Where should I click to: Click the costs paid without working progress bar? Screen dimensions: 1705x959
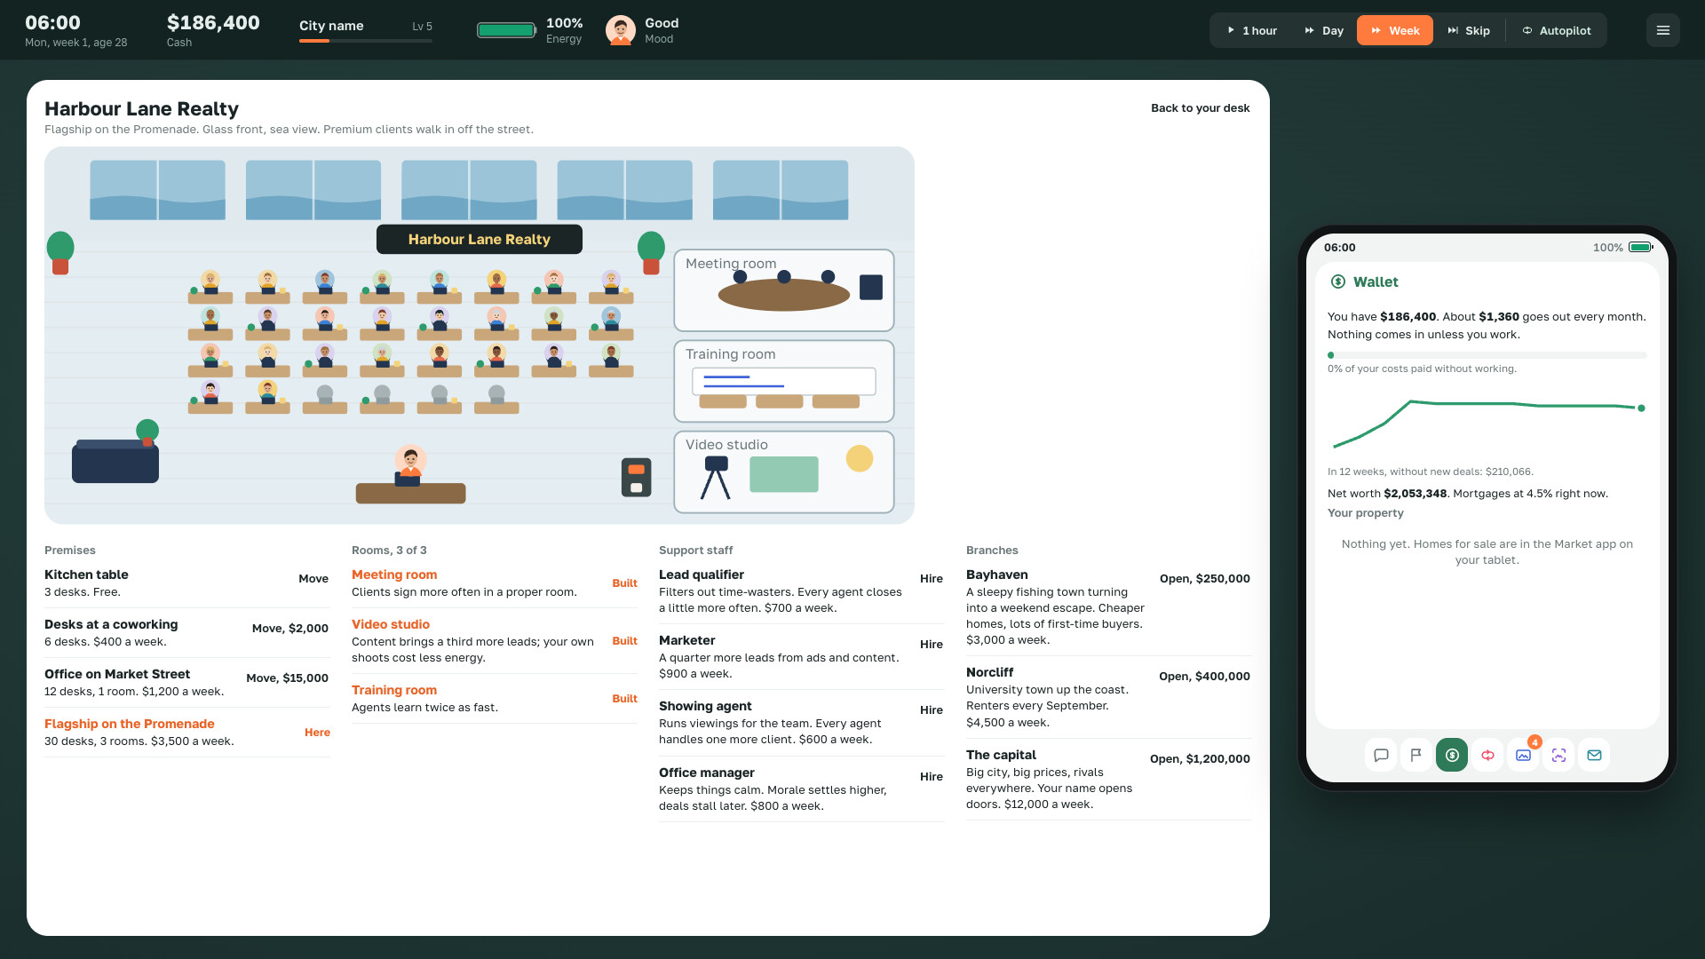click(1487, 355)
